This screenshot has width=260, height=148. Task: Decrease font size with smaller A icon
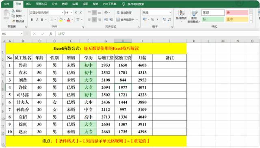tap(81, 13)
